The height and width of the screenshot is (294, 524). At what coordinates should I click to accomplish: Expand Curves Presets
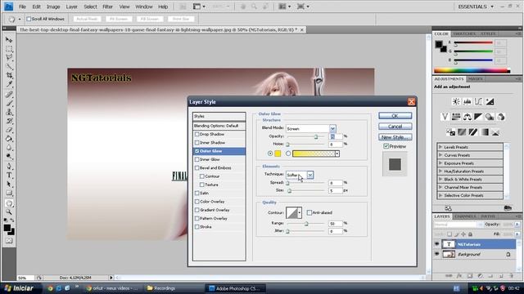[440, 155]
